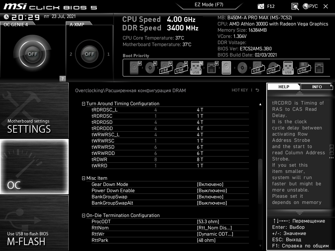335x251 pixels.
Task: Open the RttWr Dynamic ODT dropdown
Action: point(215,234)
